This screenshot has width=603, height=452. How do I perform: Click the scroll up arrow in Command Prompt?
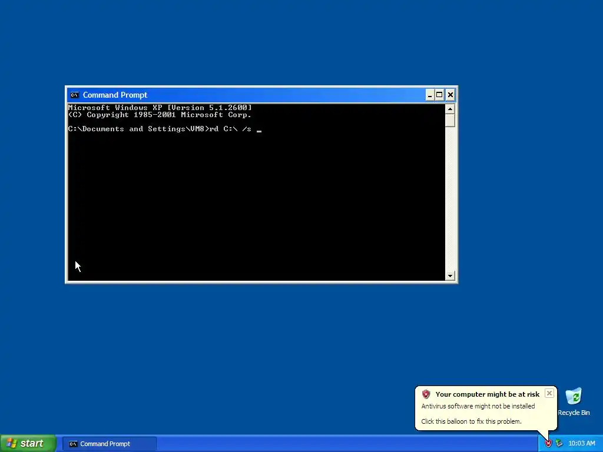(450, 109)
